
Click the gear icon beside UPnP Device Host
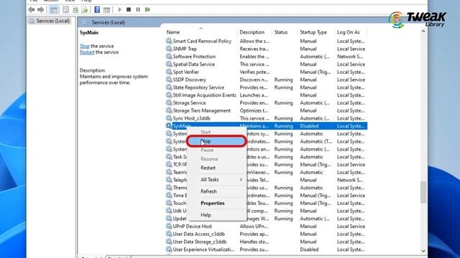[169, 226]
